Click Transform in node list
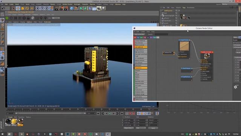The width and height of the screenshot is (241, 136). pos(140,65)
